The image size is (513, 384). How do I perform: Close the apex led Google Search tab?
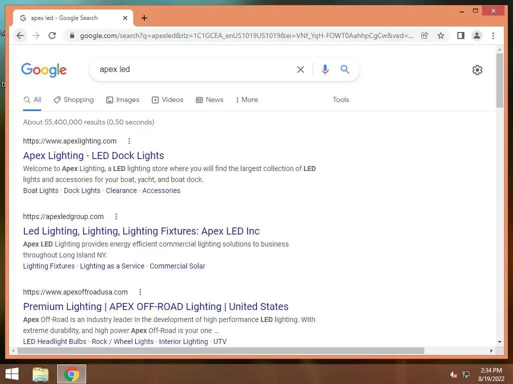click(125, 18)
